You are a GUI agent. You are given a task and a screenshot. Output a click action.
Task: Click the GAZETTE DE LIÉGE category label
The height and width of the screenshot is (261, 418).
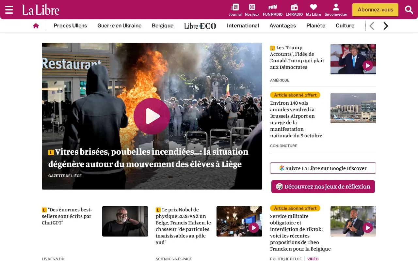tap(65, 176)
